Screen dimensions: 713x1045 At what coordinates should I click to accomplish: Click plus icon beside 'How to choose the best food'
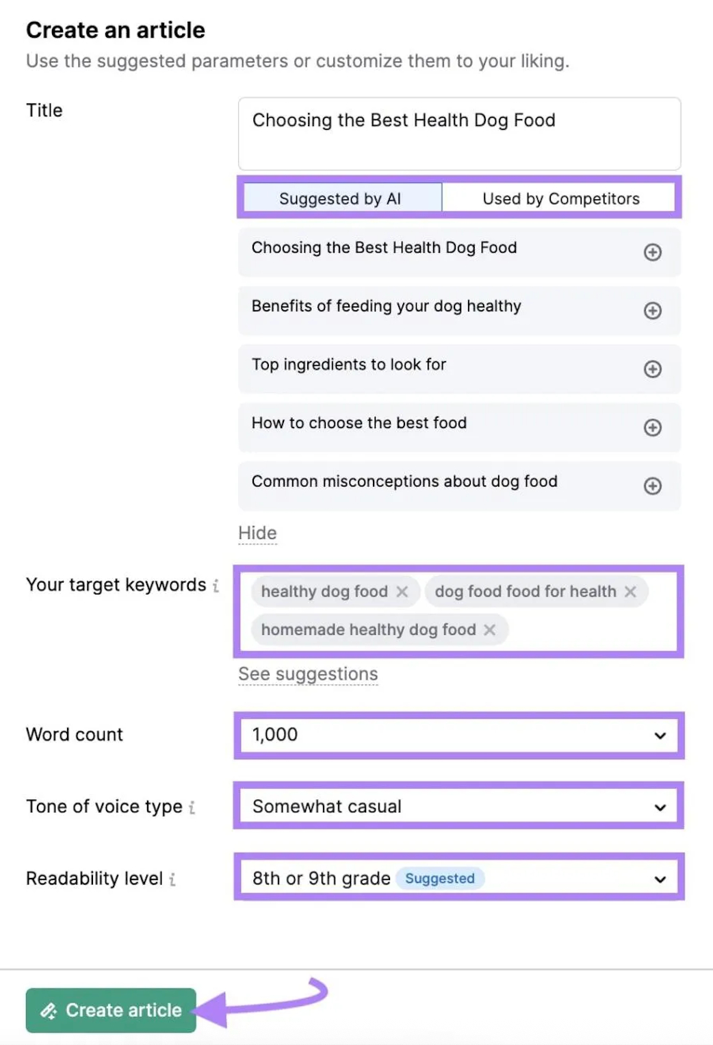pyautogui.click(x=652, y=427)
